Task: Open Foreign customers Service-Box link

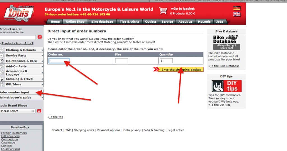Action: 14,133
